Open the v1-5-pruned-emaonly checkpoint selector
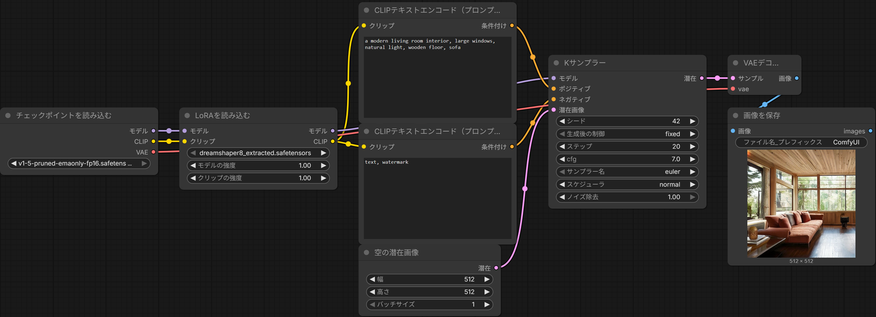876x317 pixels. point(79,163)
